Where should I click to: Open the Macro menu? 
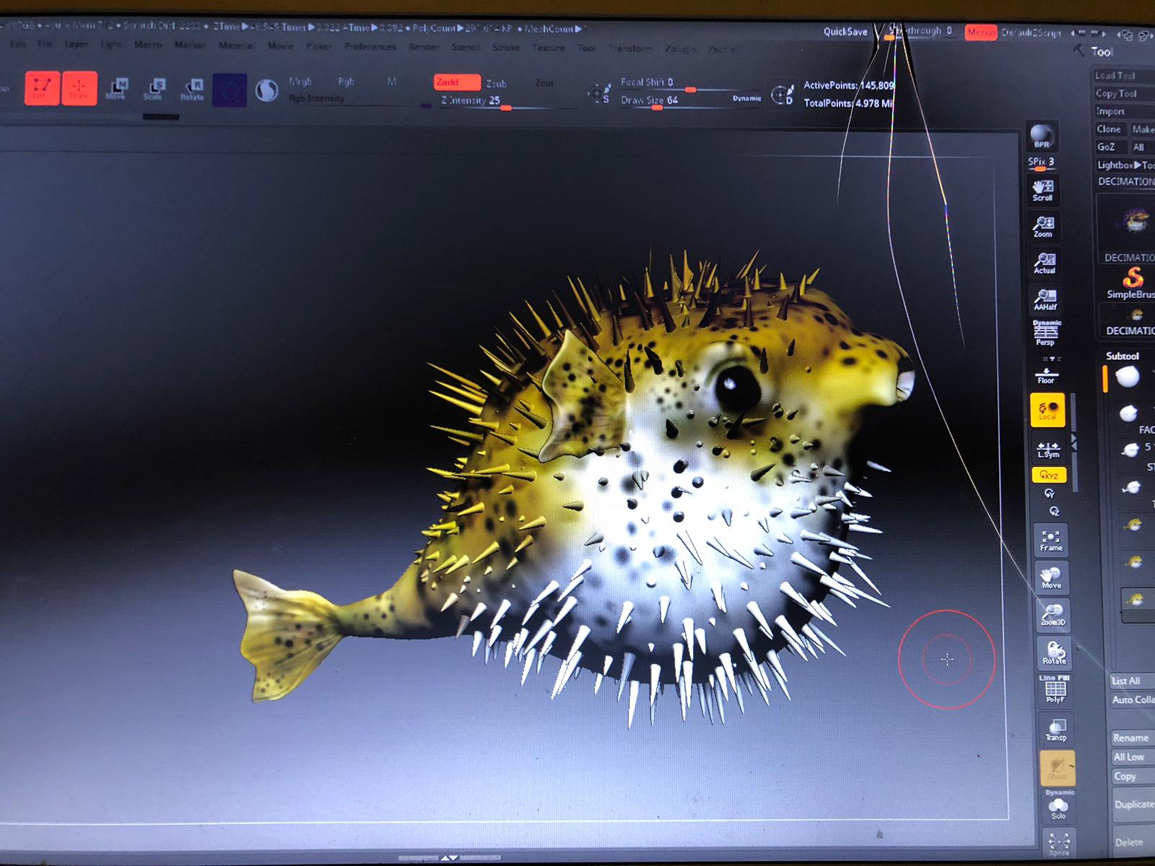[x=148, y=44]
